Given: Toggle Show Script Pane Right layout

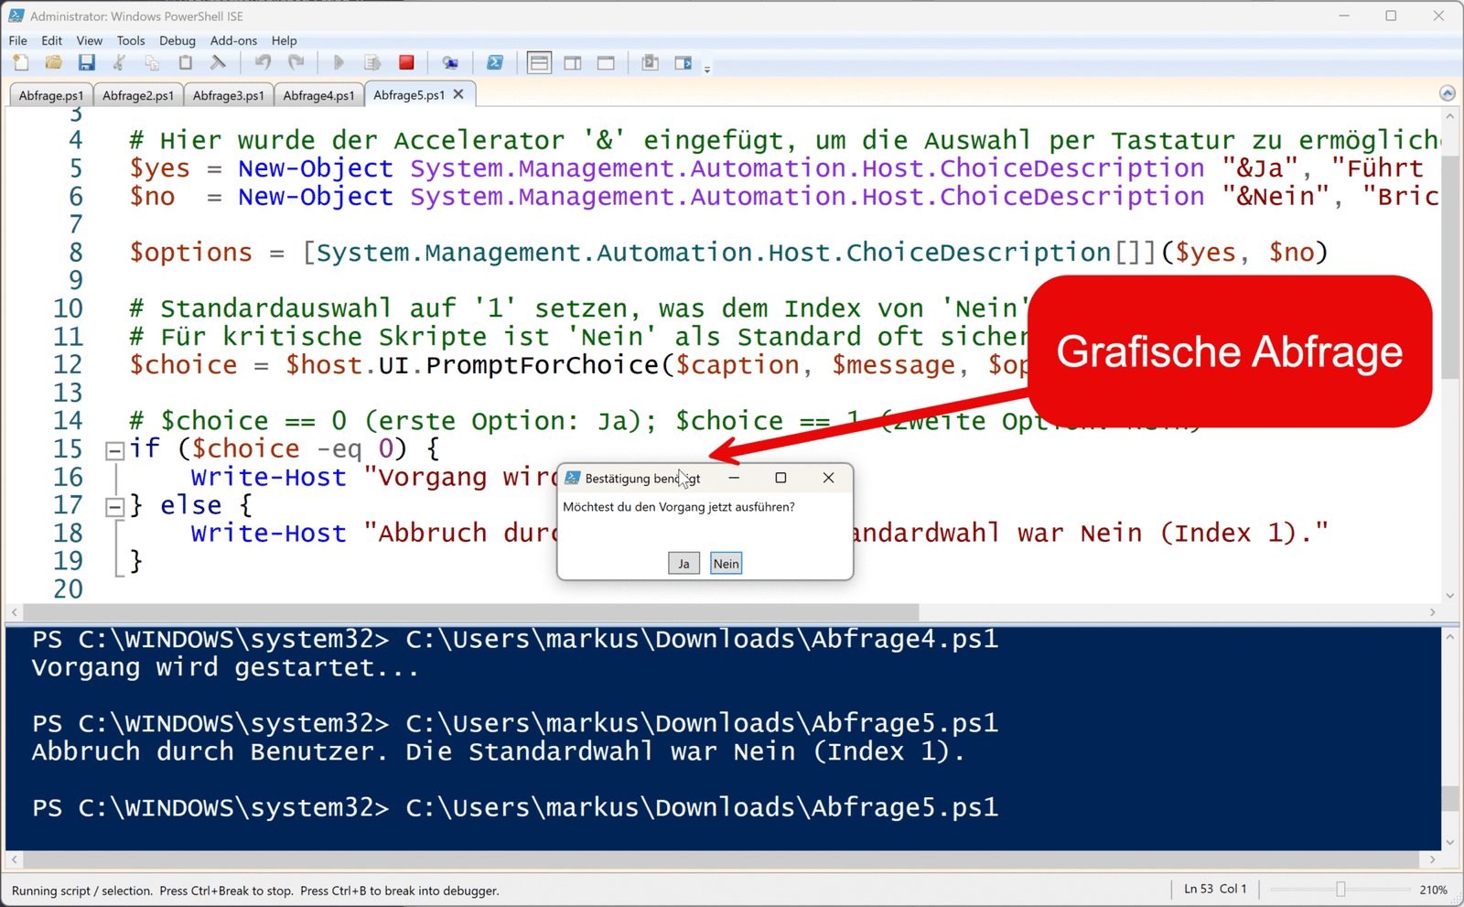Looking at the screenshot, I should pos(573,62).
